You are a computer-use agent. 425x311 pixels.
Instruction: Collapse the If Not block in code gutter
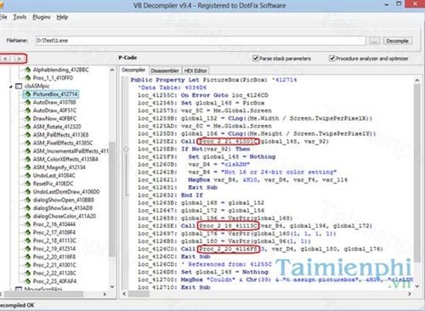pyautogui.click(x=126, y=149)
